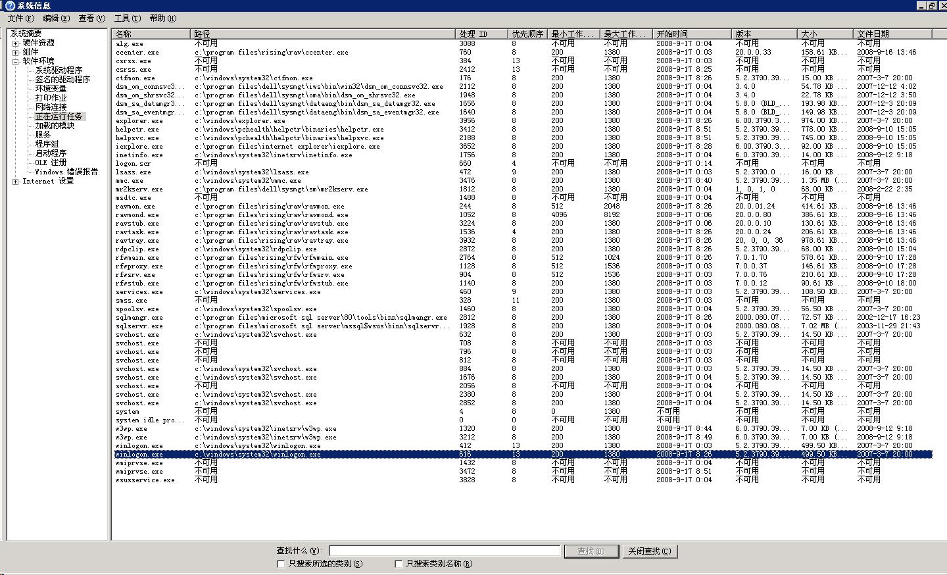Viewport: 947px width, 575px height.
Task: Expand the 硬件资源 tree node
Action: (15, 43)
